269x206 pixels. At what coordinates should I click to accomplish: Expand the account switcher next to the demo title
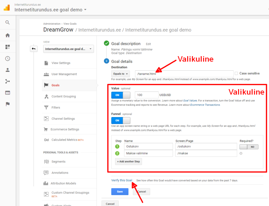tap(85, 9)
